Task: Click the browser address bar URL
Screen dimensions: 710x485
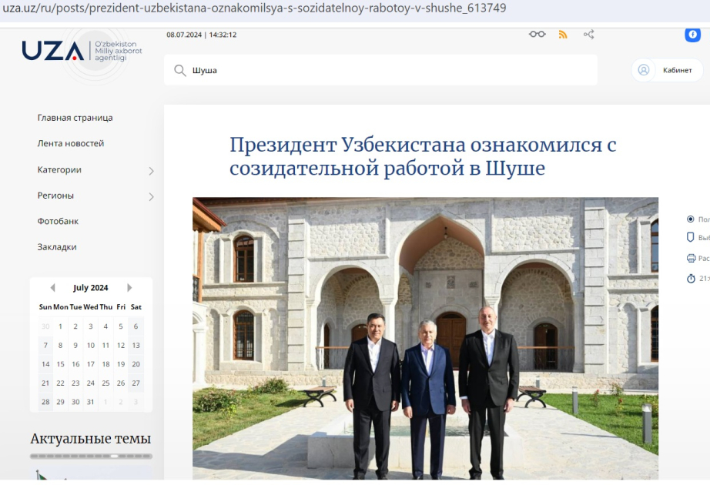Action: coord(254,8)
